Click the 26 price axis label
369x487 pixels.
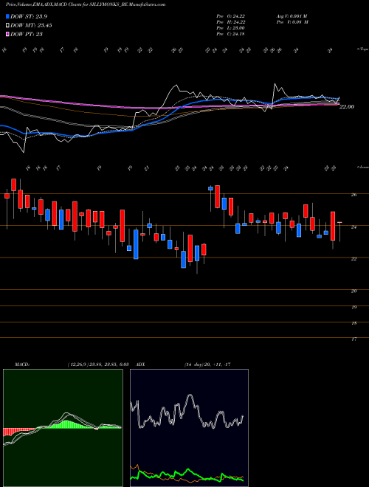point(354,195)
